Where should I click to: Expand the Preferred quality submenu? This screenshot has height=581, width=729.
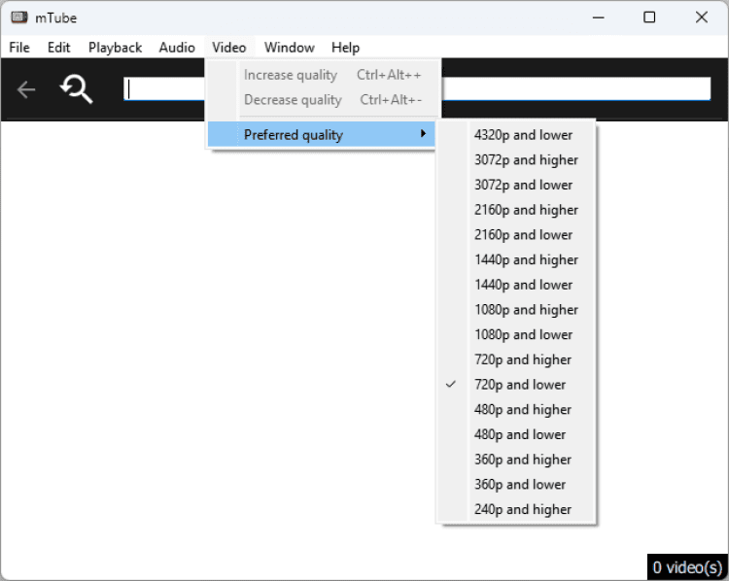click(322, 135)
